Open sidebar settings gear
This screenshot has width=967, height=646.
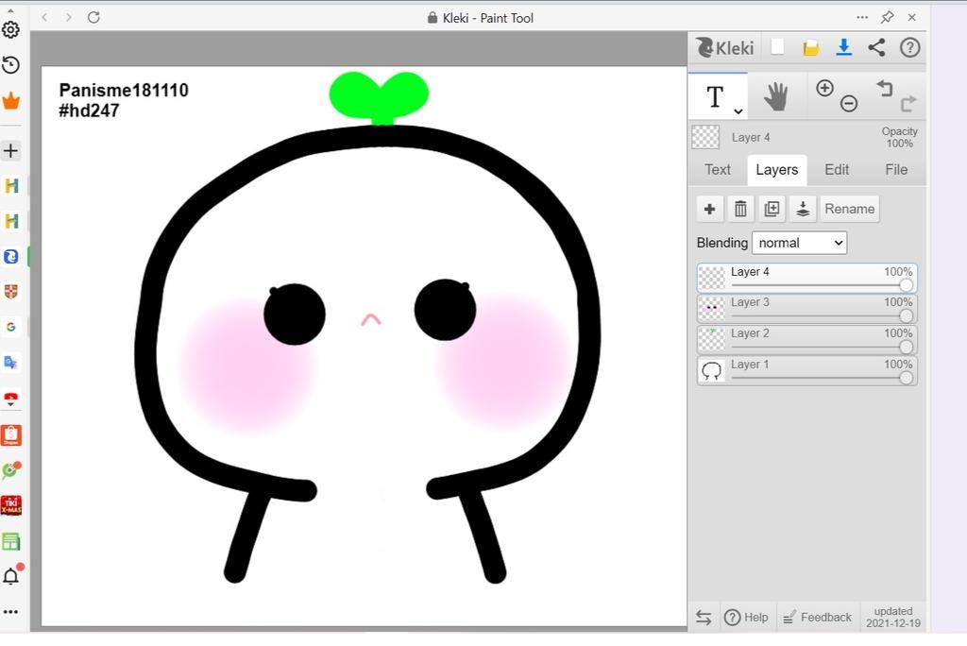point(11,29)
